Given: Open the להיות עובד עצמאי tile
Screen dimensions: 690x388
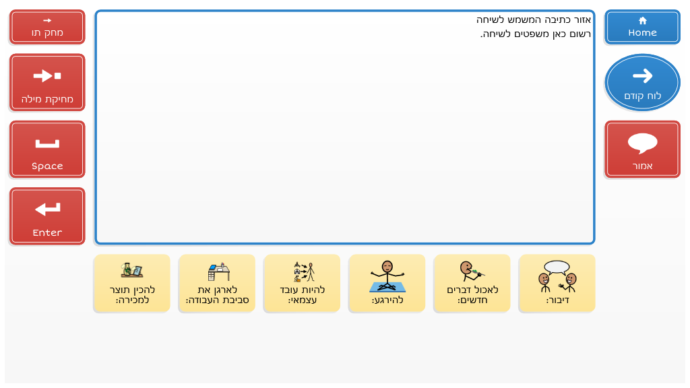Looking at the screenshot, I should (302, 284).
